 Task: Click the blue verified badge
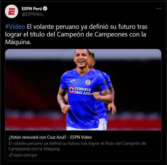[45, 9]
